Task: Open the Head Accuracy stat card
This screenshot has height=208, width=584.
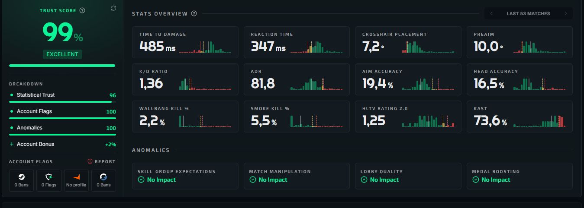Action: [x=519, y=79]
